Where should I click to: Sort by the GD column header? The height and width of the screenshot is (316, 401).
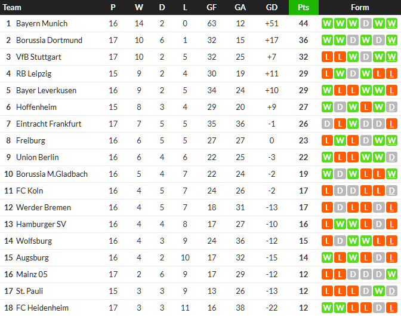pos(272,7)
